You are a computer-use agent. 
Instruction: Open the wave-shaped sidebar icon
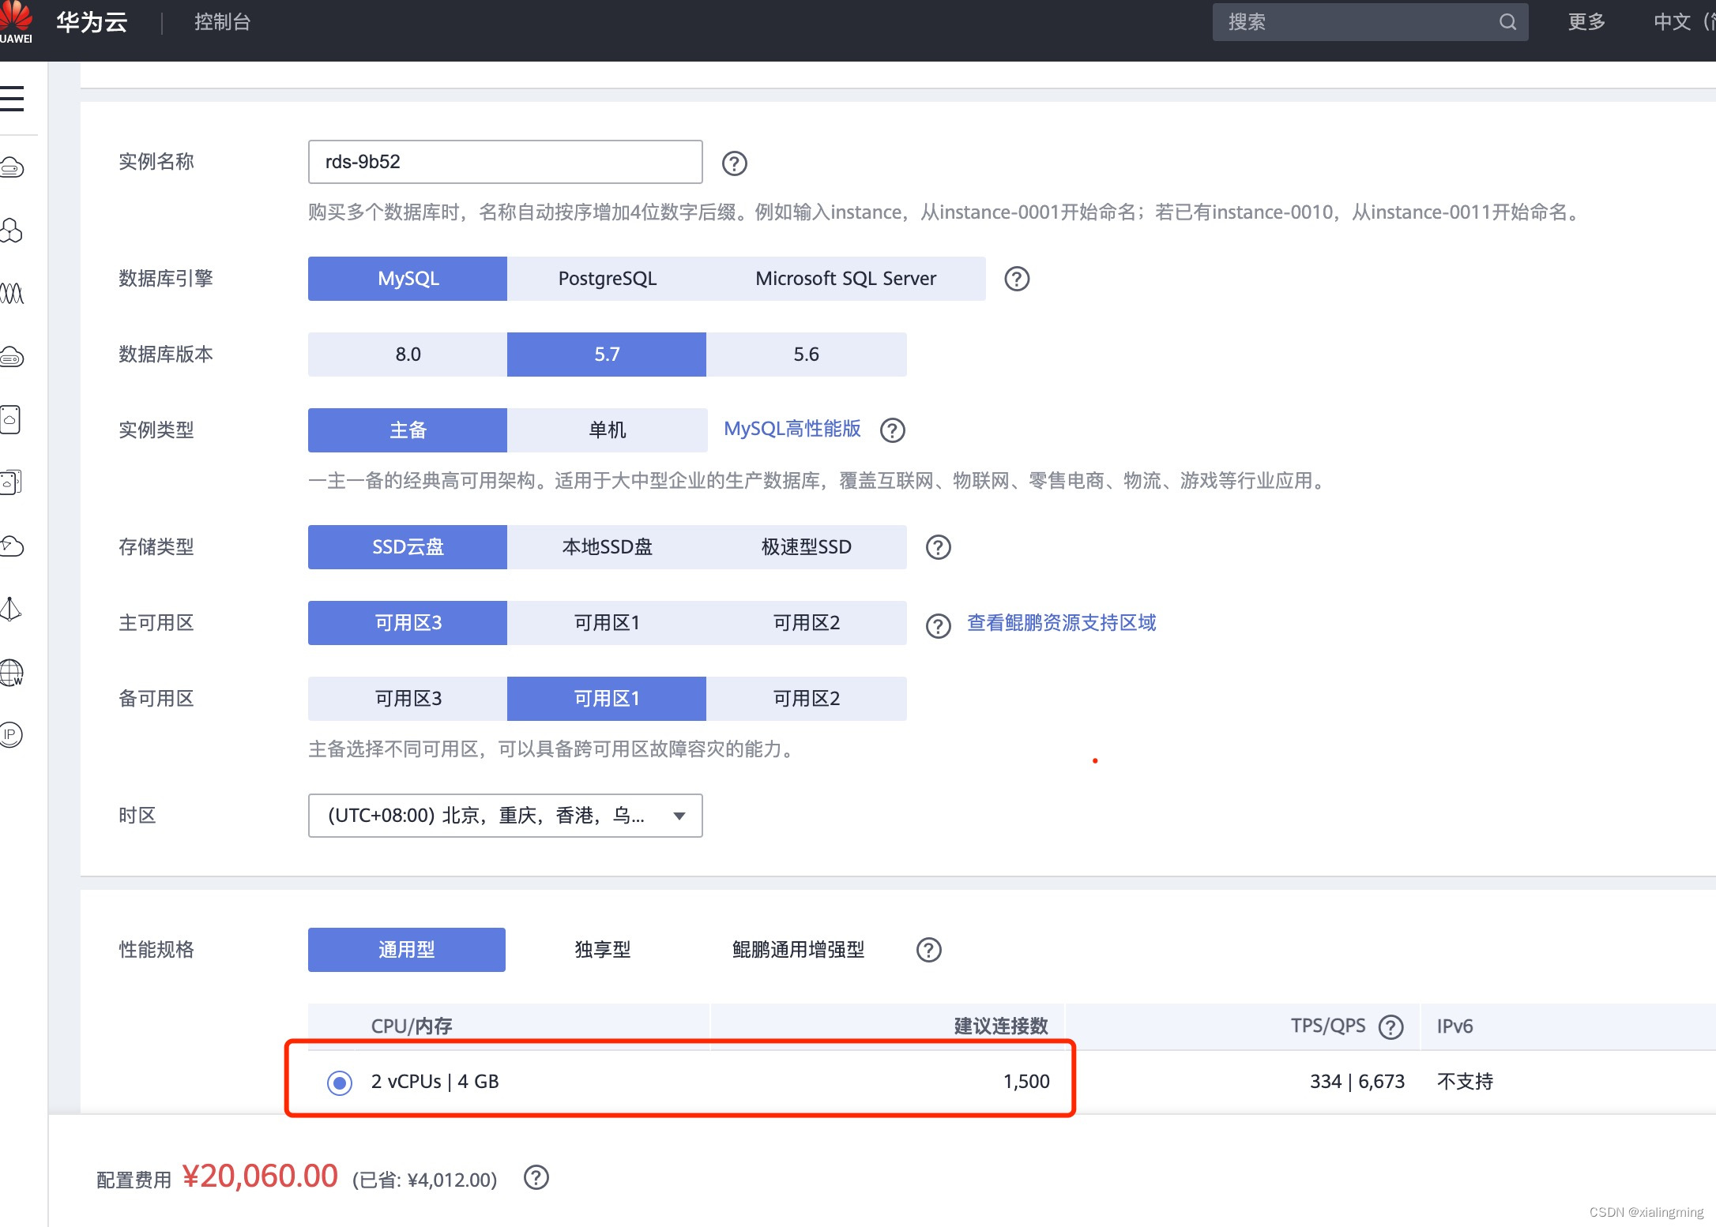click(x=12, y=294)
